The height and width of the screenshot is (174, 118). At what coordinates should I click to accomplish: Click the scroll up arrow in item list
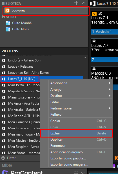85,58
